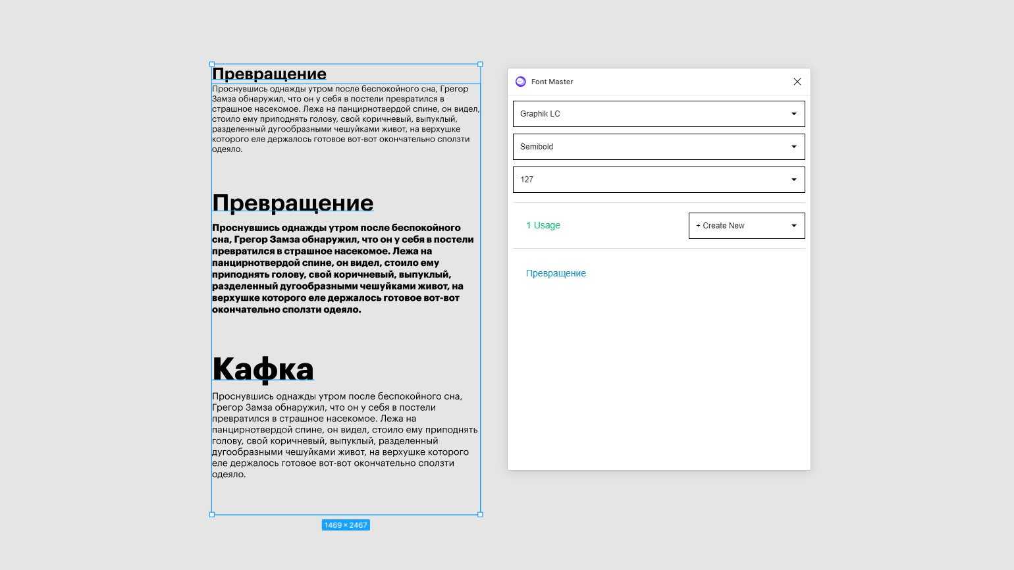Close the Font Master plugin panel
The width and height of the screenshot is (1014, 570).
click(797, 82)
